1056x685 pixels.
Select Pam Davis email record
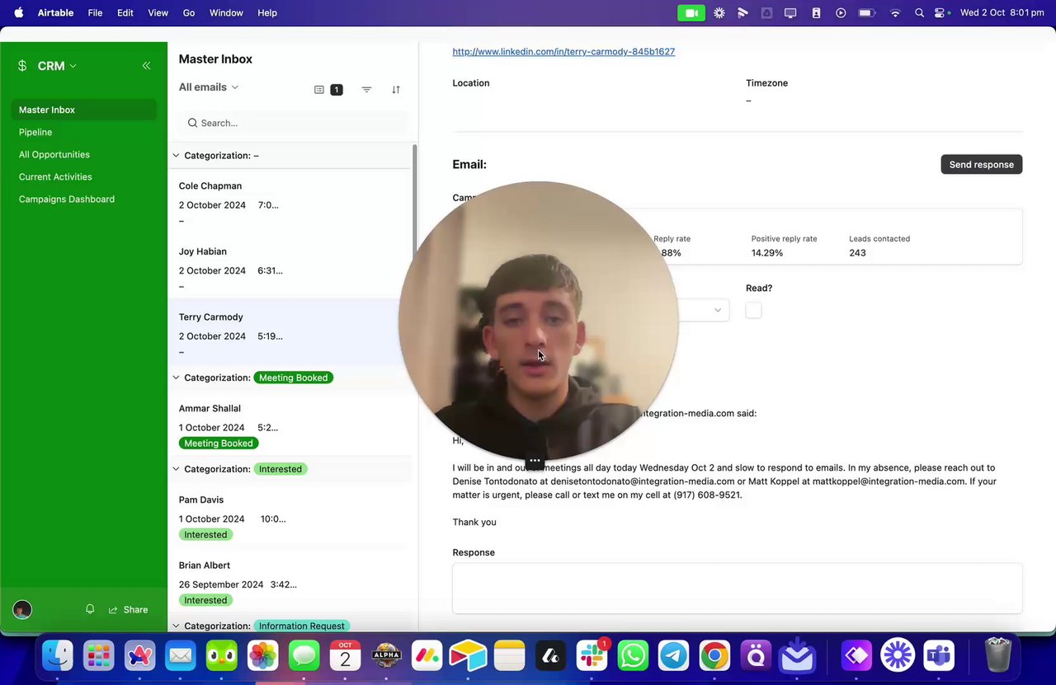[x=289, y=517]
